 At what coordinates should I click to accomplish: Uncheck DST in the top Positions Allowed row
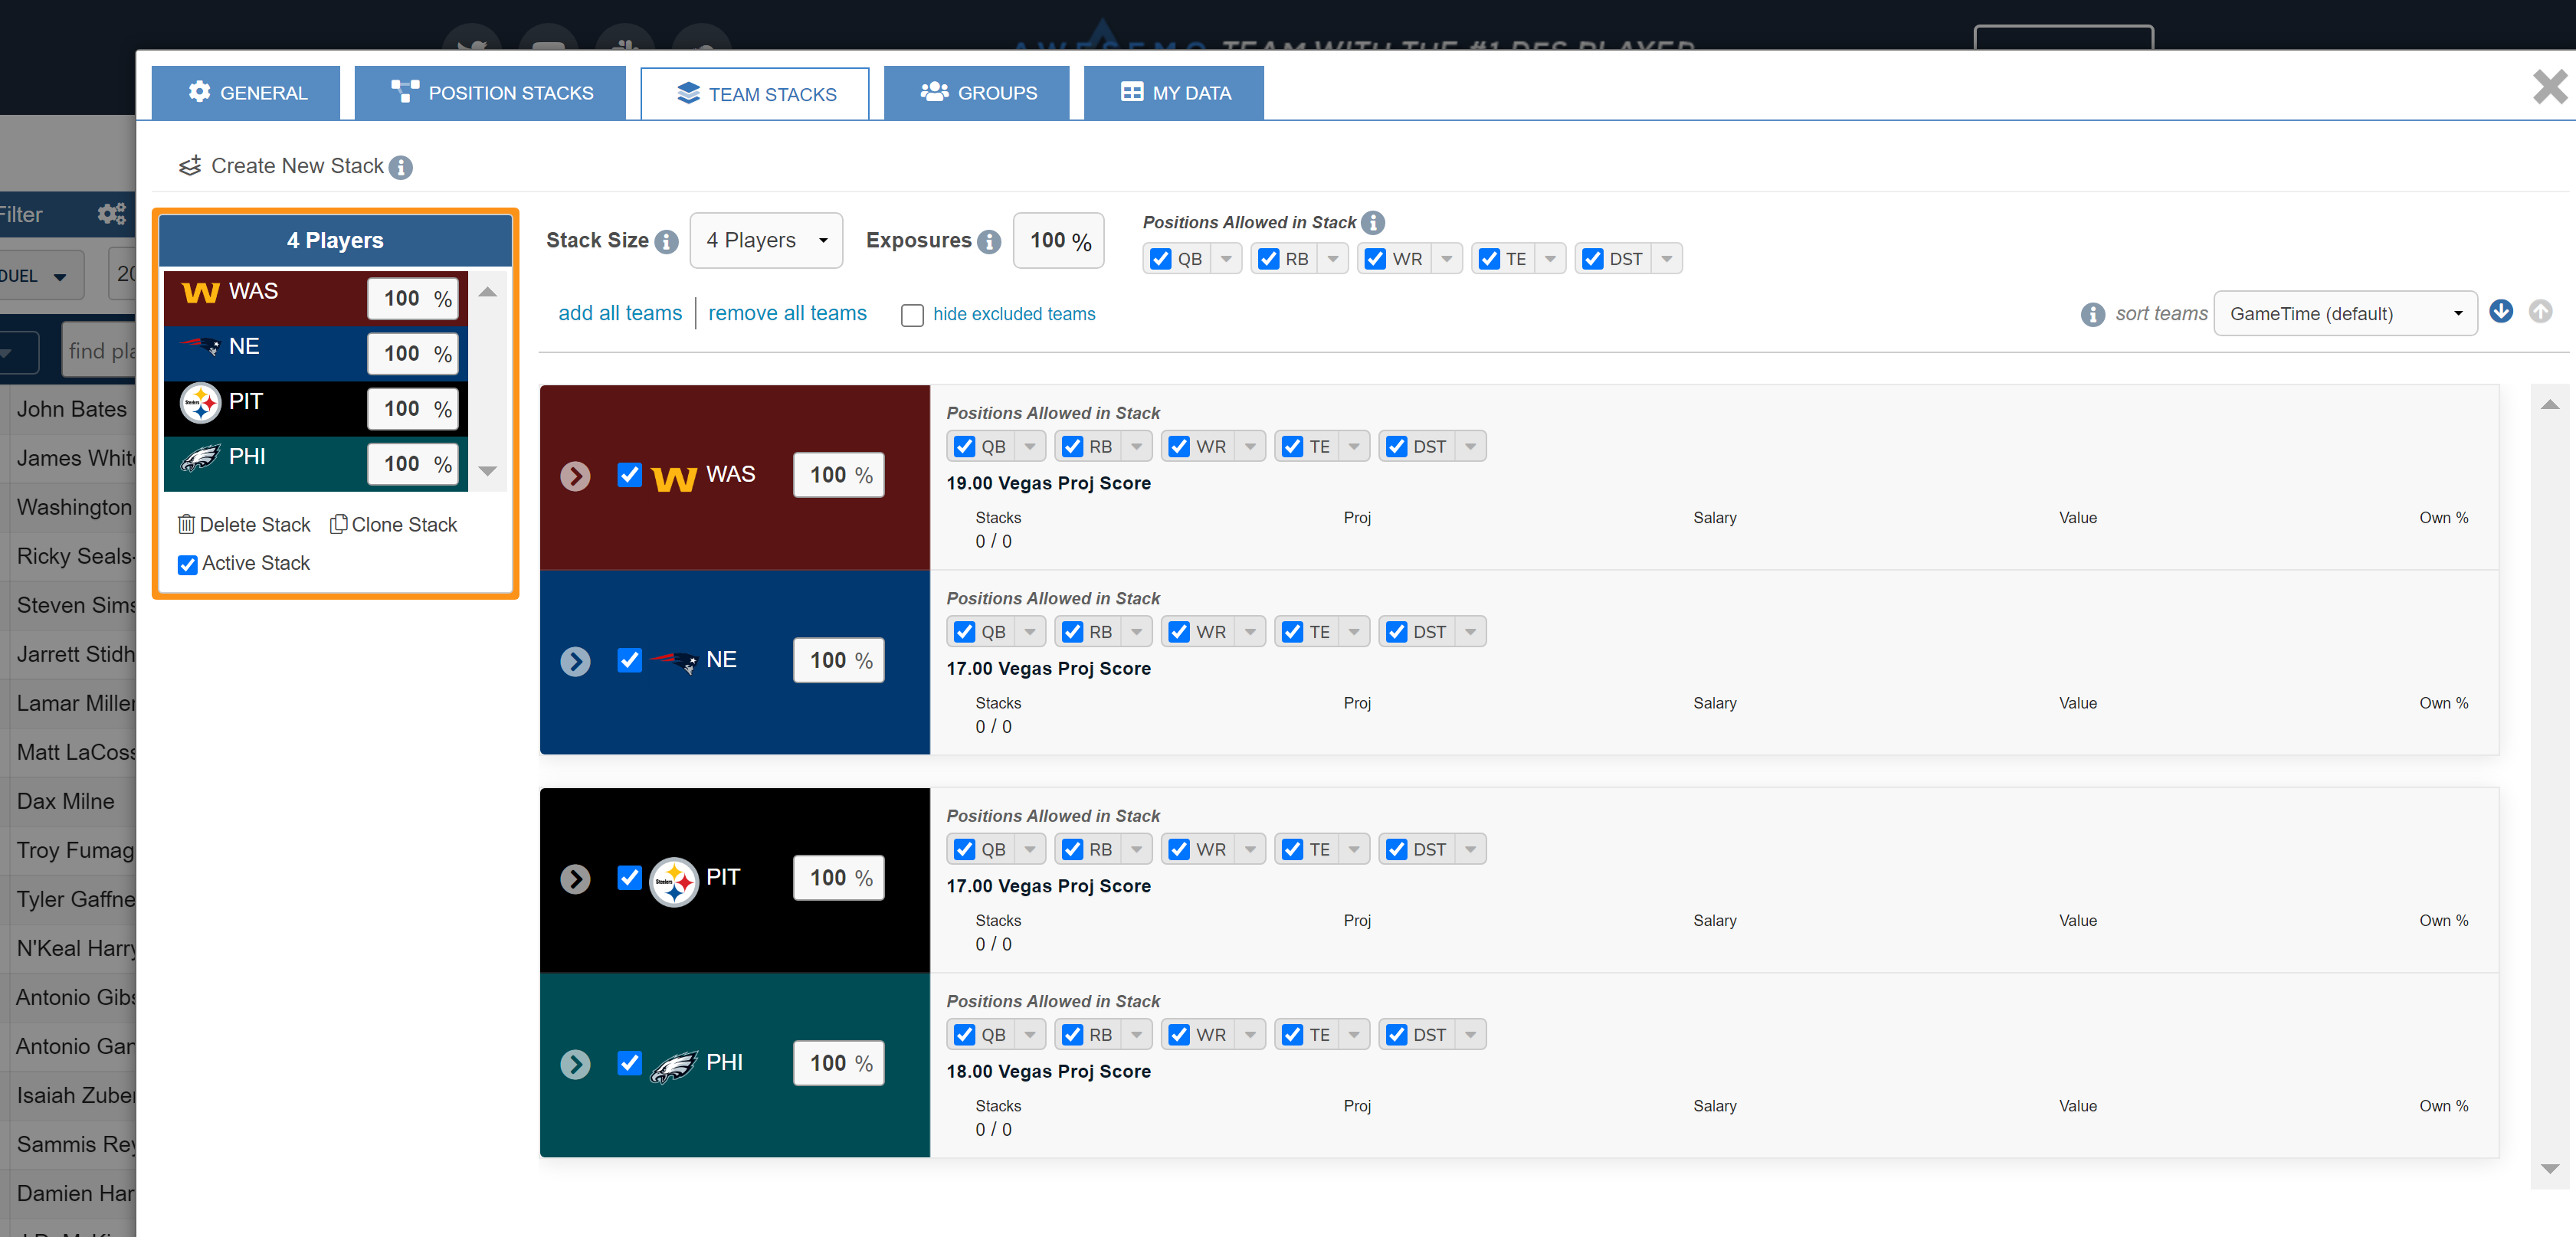(x=1593, y=259)
